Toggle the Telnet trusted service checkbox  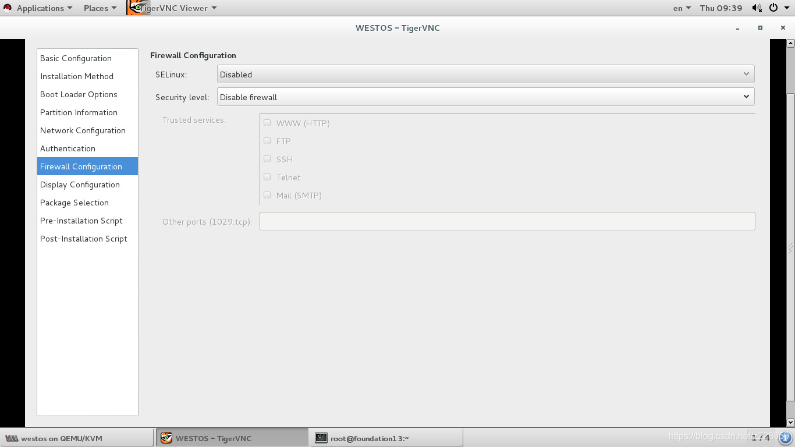(x=267, y=177)
